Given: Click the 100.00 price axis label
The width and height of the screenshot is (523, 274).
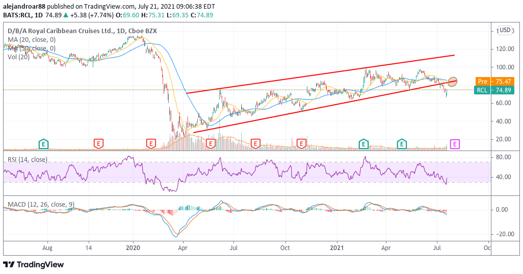Looking at the screenshot, I should click(x=505, y=67).
